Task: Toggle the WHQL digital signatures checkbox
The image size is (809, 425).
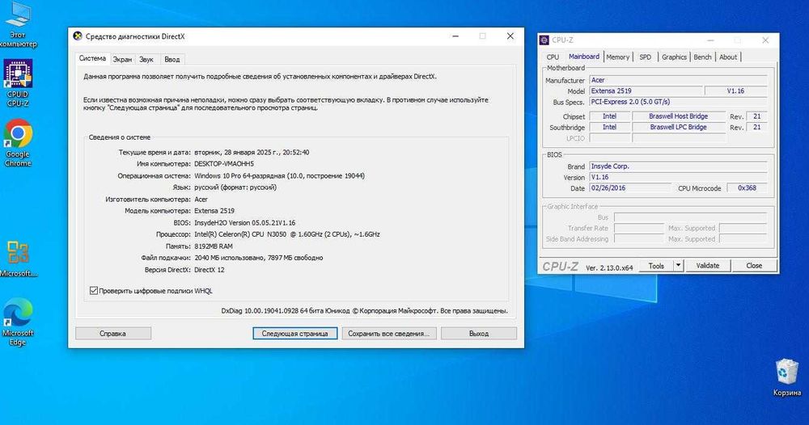Action: click(93, 291)
